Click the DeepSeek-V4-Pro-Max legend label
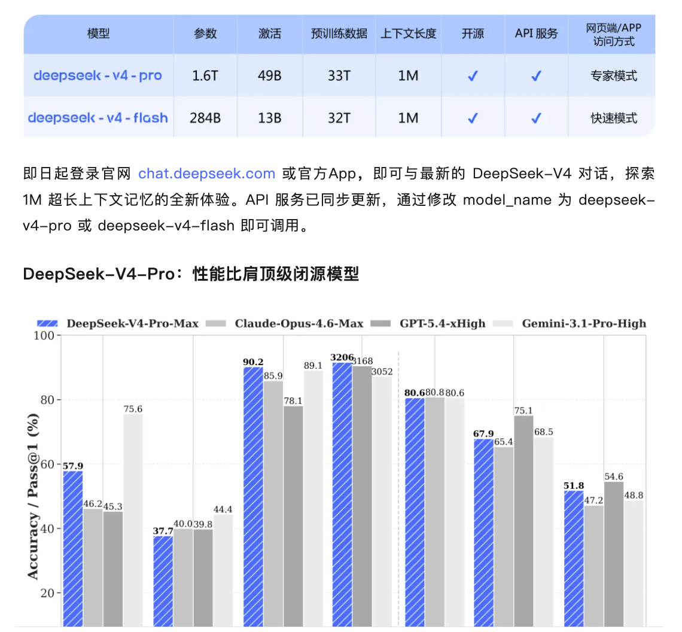Image resolution: width=682 pixels, height=632 pixels. [x=132, y=323]
